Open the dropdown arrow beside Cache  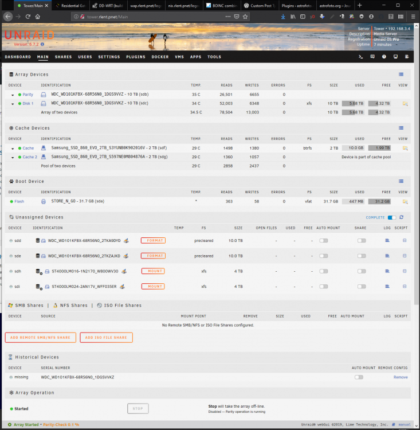13,148
